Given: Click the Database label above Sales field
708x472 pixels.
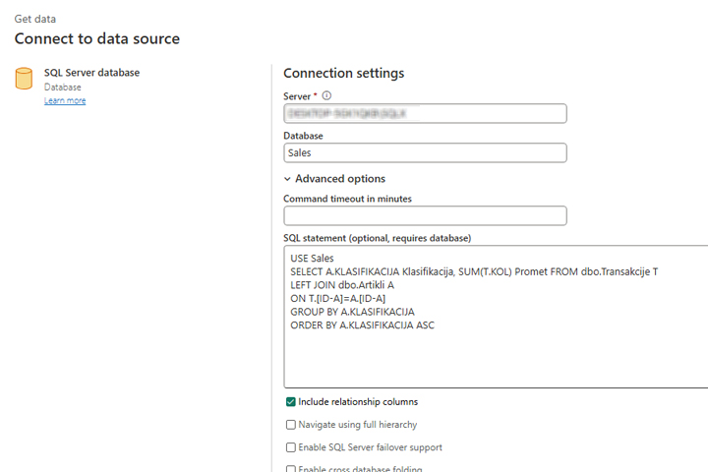Looking at the screenshot, I should click(x=304, y=136).
